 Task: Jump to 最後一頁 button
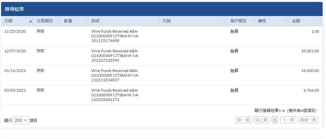(308, 120)
